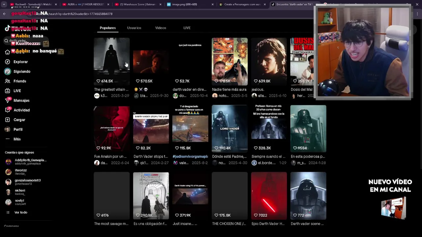This screenshot has width=422, height=237.
Task: Open the 570.5K likes video thumbnail
Action: (x=151, y=62)
